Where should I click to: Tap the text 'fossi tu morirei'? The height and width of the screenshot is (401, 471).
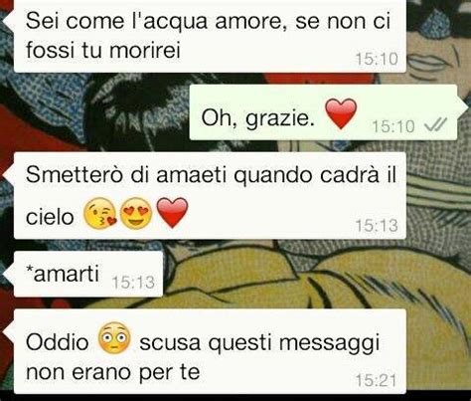pyautogui.click(x=103, y=51)
